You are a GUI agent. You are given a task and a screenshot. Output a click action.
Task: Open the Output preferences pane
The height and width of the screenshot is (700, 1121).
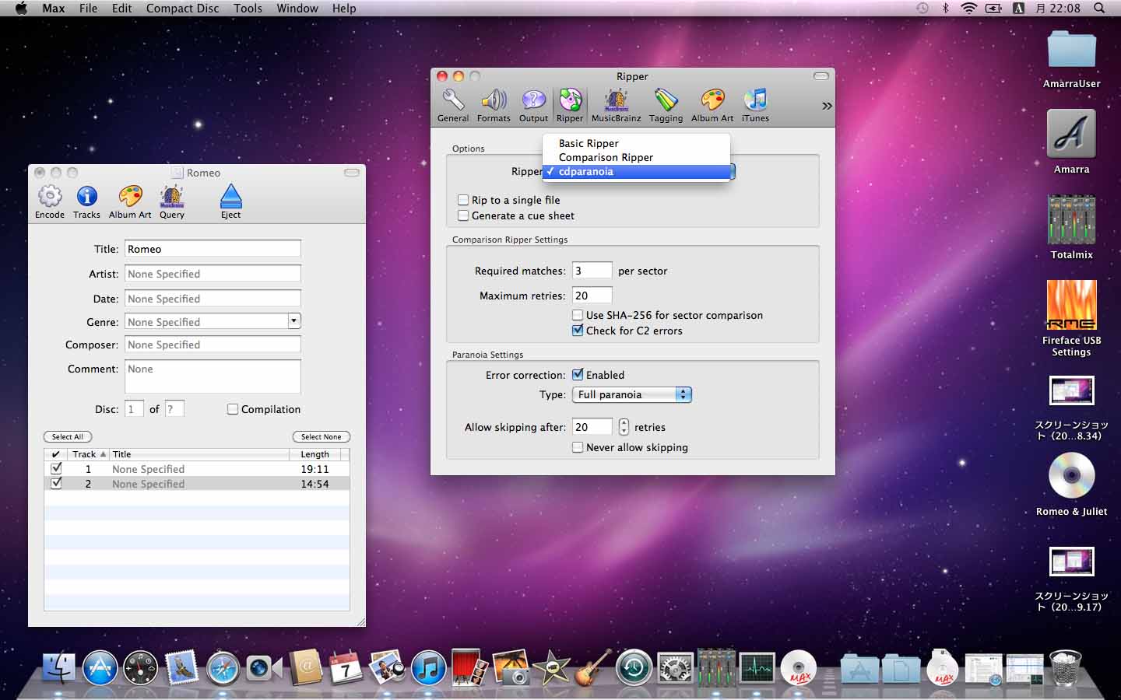(533, 106)
